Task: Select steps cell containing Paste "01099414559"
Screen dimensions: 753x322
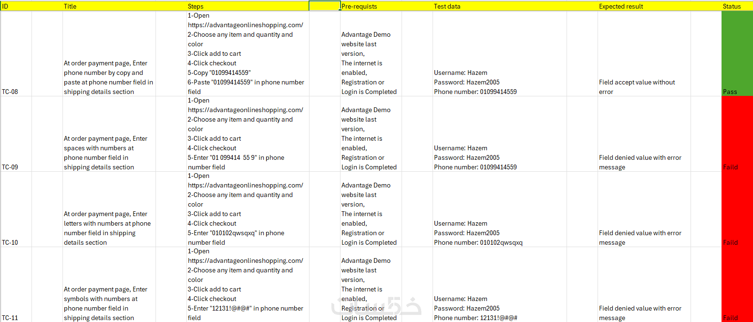Action: 248,53
